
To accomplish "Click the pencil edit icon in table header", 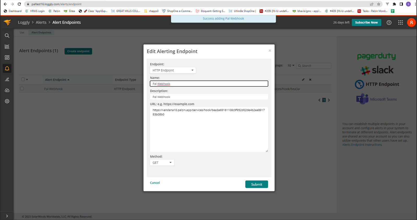I will click(303, 80).
